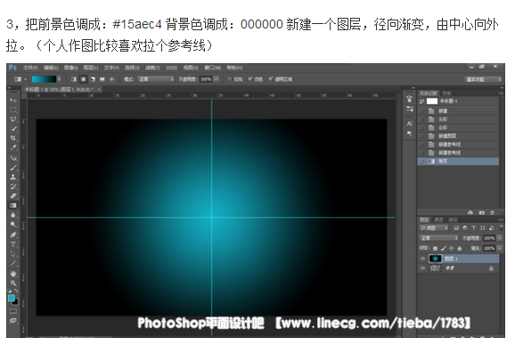515x338 pixels.
Task: Open layer opacity dropdown arrow
Action: [500, 238]
